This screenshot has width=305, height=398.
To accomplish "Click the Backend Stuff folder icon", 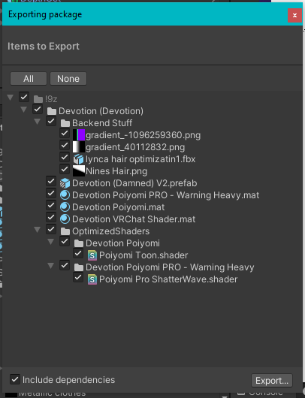I will coord(65,123).
